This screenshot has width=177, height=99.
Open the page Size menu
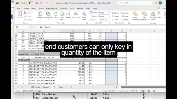pos(56,16)
